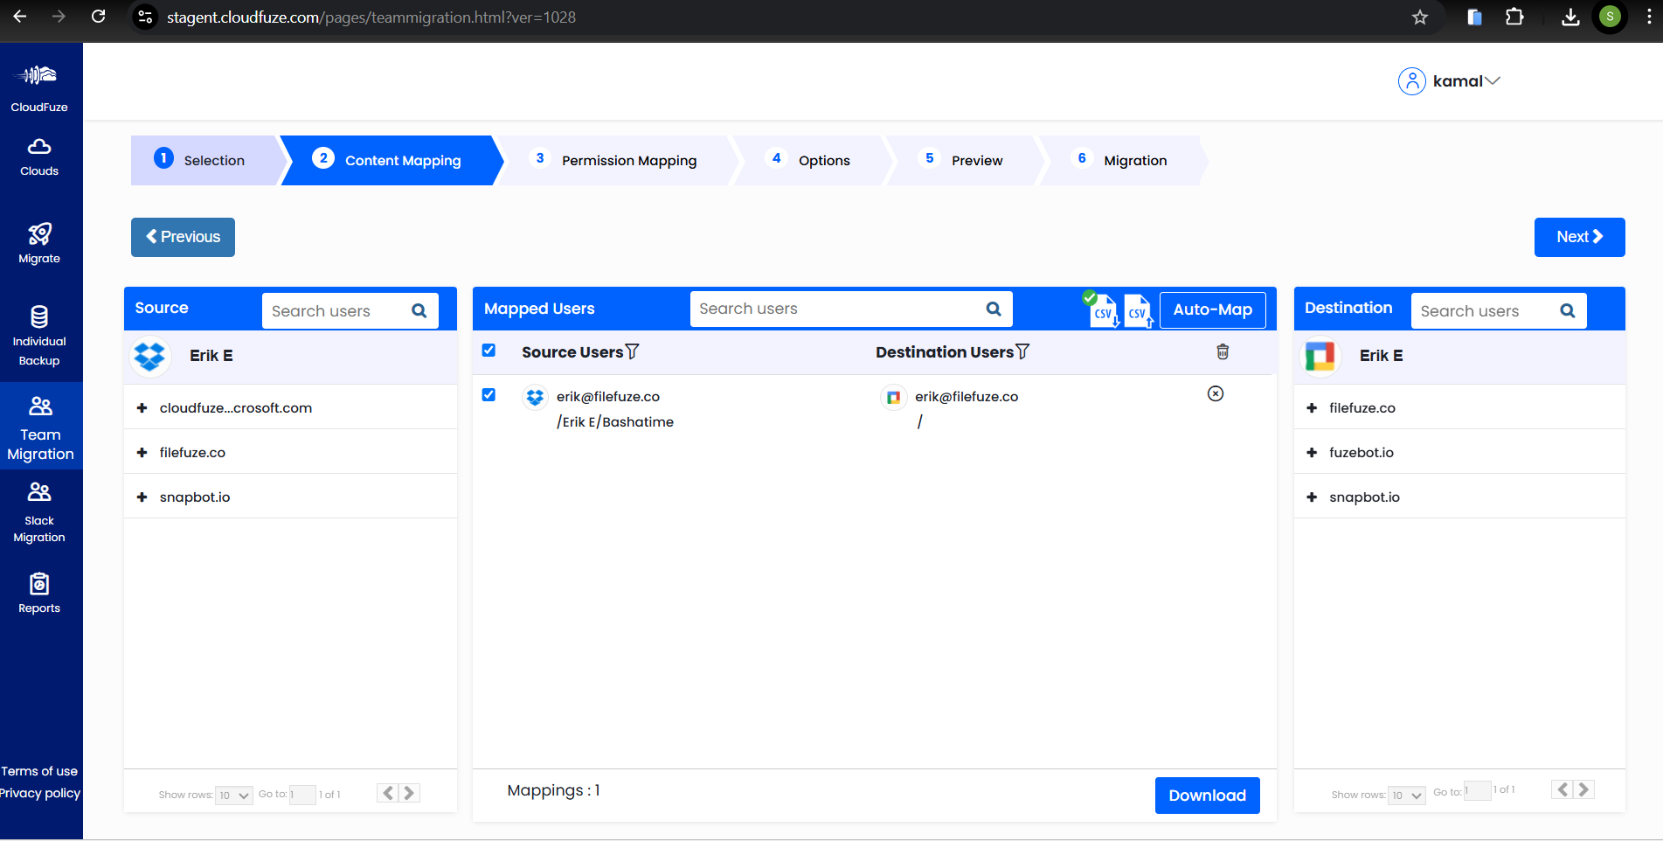The image size is (1663, 841).
Task: Open browser three-dot menu
Action: (1649, 17)
